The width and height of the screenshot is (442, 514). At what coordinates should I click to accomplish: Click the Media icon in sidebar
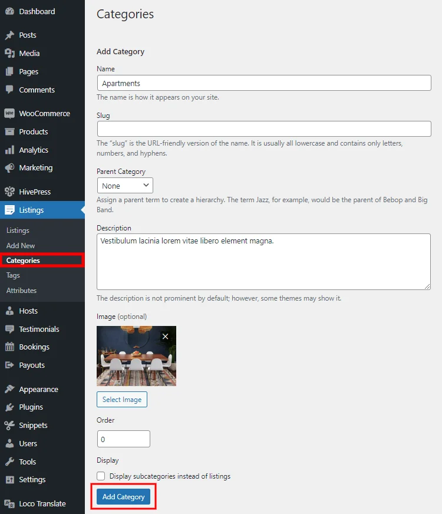(10, 53)
